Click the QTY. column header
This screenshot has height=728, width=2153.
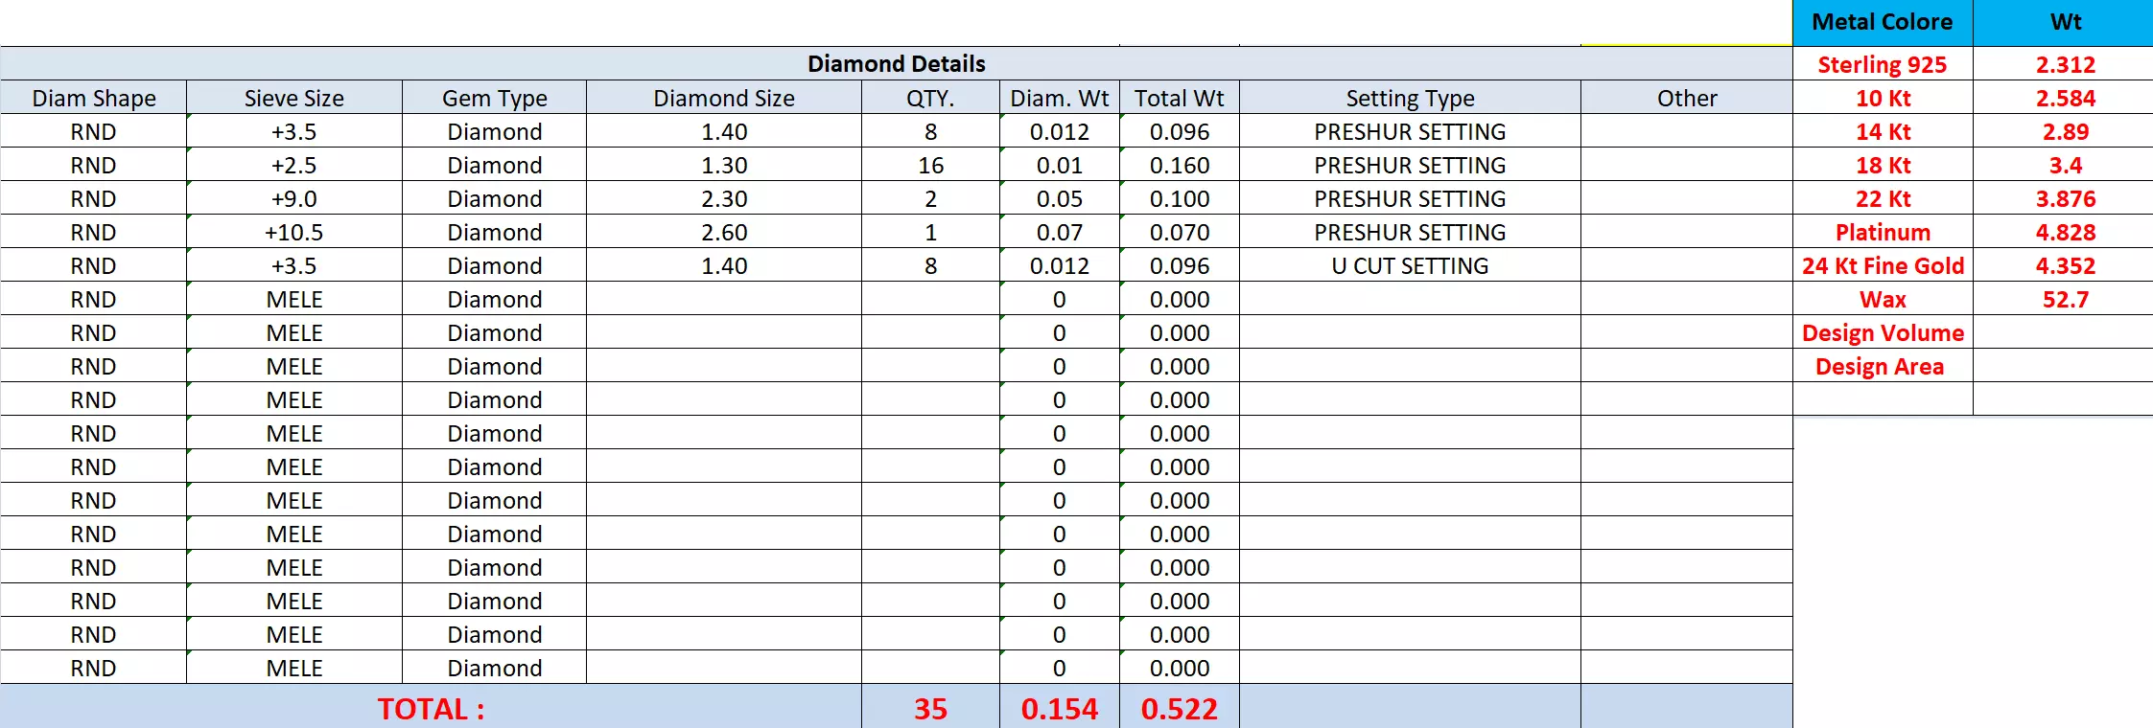pos(930,98)
